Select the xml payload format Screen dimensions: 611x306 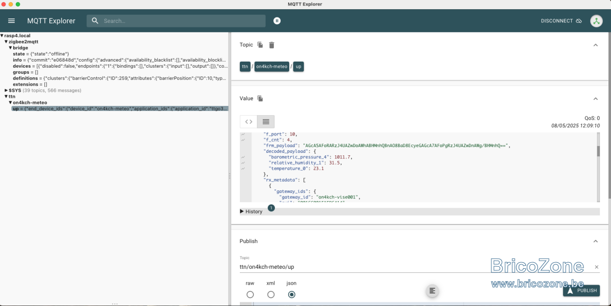pyautogui.click(x=271, y=294)
